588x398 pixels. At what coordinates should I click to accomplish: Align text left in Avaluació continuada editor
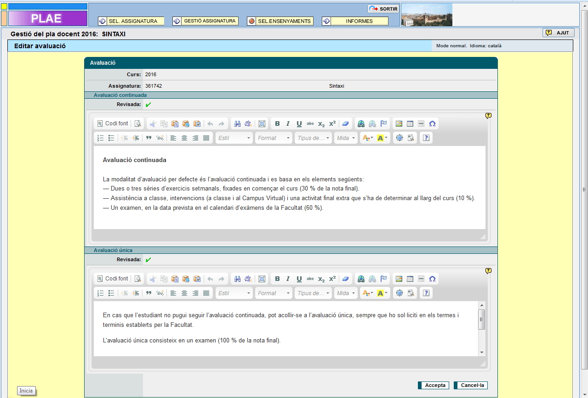(x=173, y=138)
